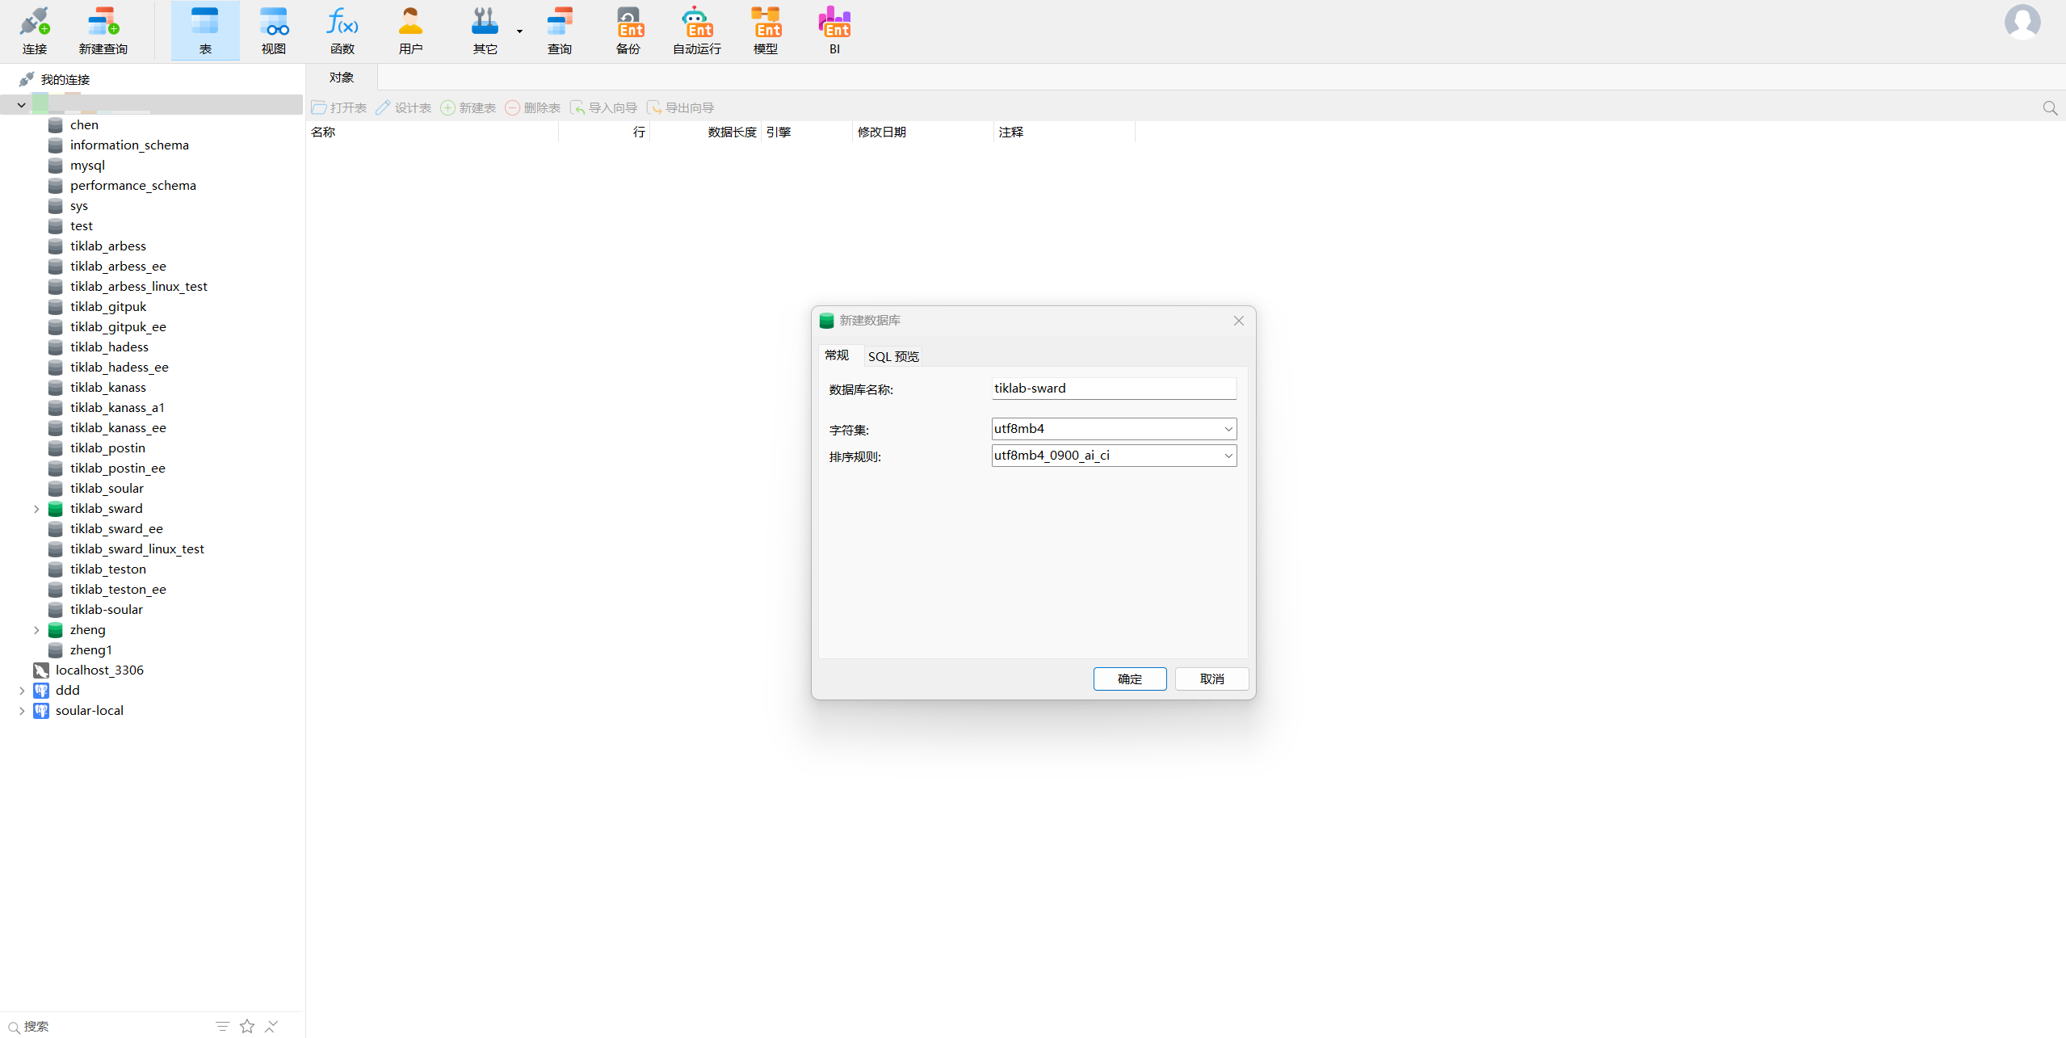Expand the tiklab_sward database node
This screenshot has width=2066, height=1038.
(x=36, y=509)
